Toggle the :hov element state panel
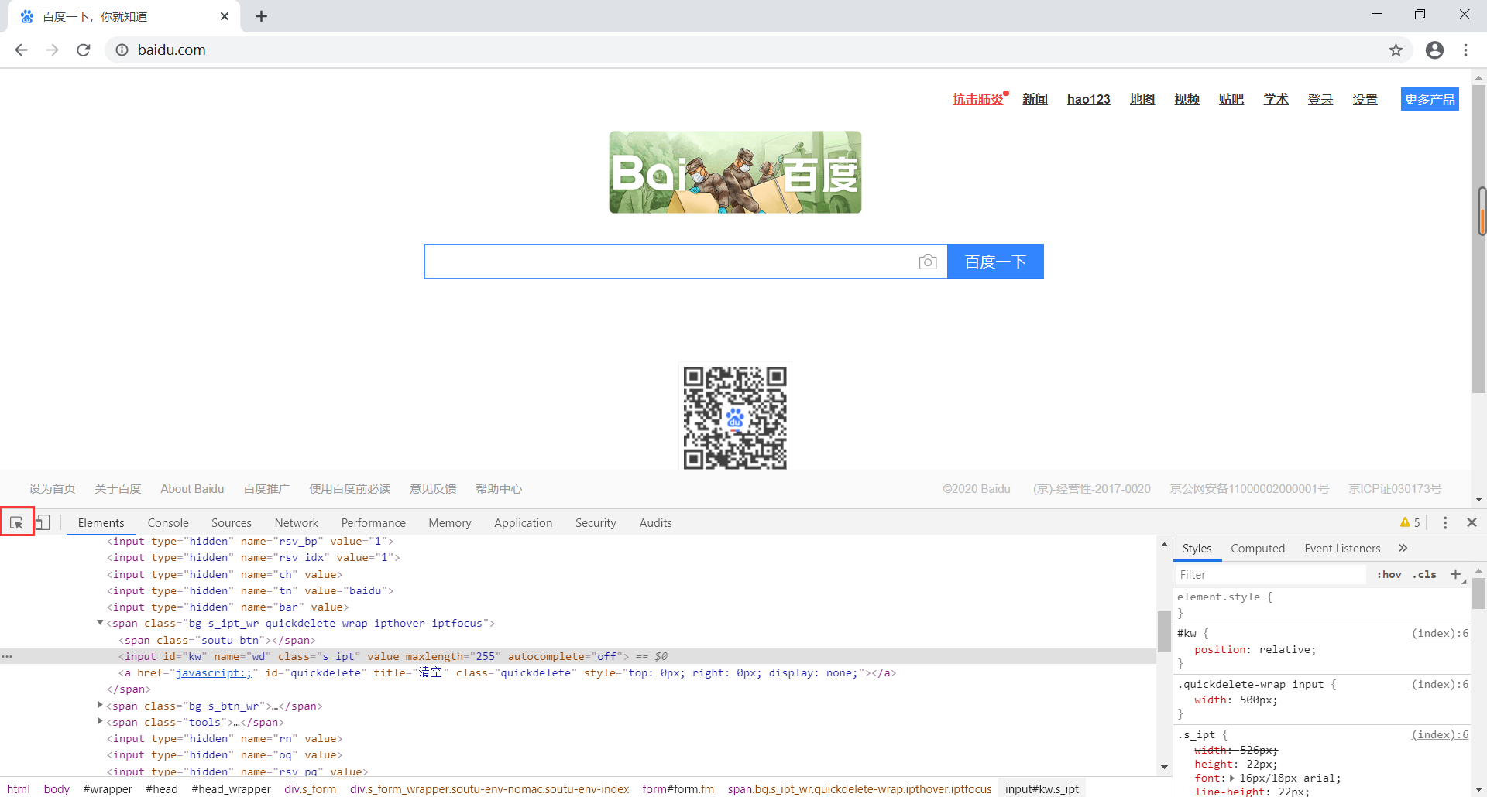This screenshot has width=1487, height=797. (x=1389, y=574)
